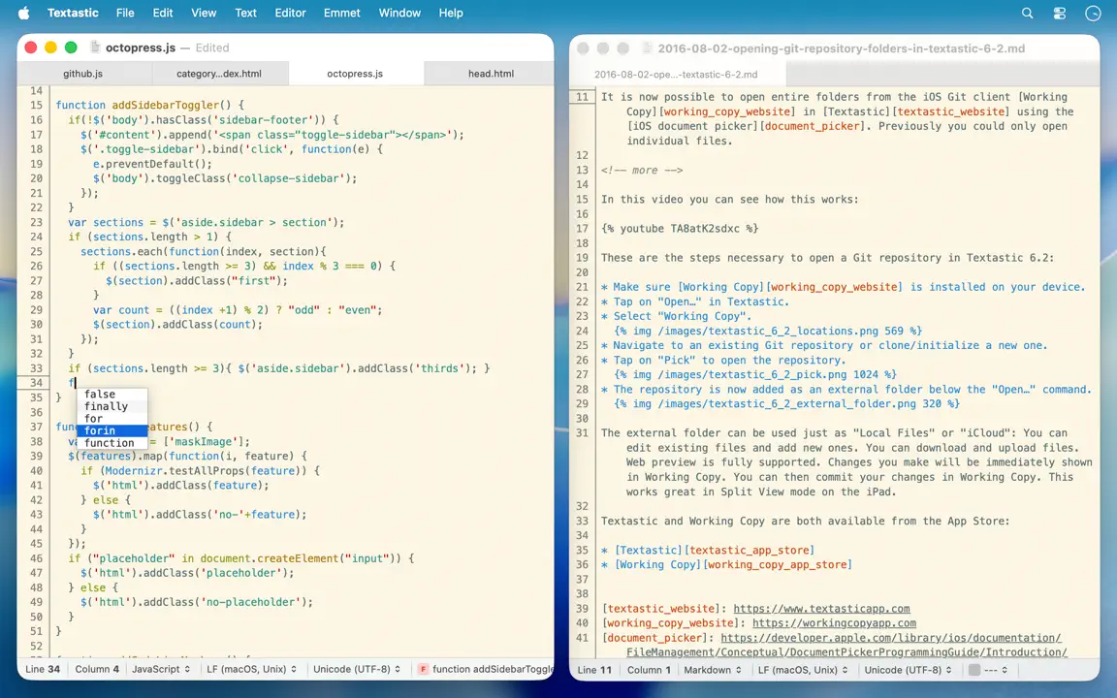
Task: Click the textasticapp.com link
Action: click(x=821, y=609)
